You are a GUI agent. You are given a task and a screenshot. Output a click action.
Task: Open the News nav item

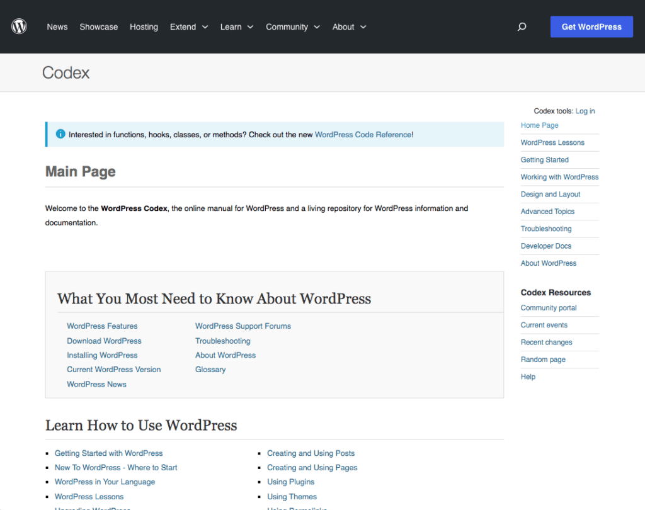57,26
